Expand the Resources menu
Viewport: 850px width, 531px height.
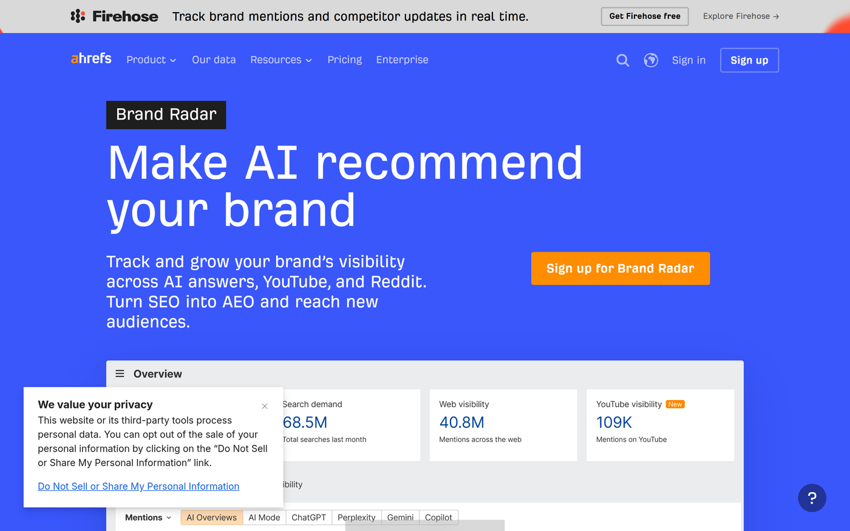[x=281, y=59]
